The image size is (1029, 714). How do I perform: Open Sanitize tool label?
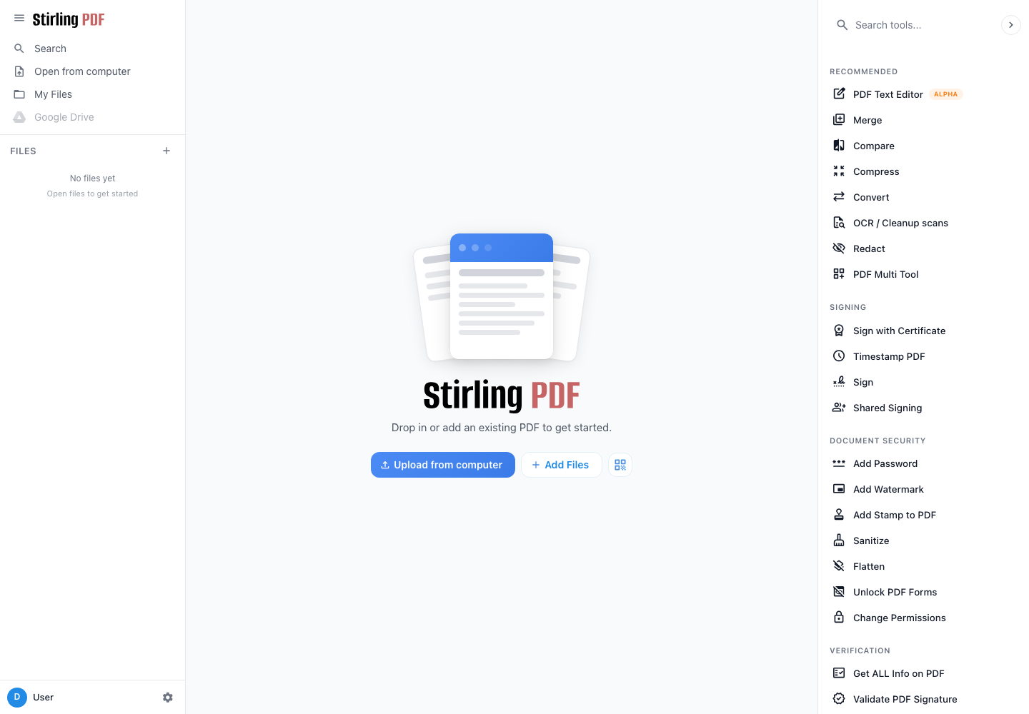[871, 540]
